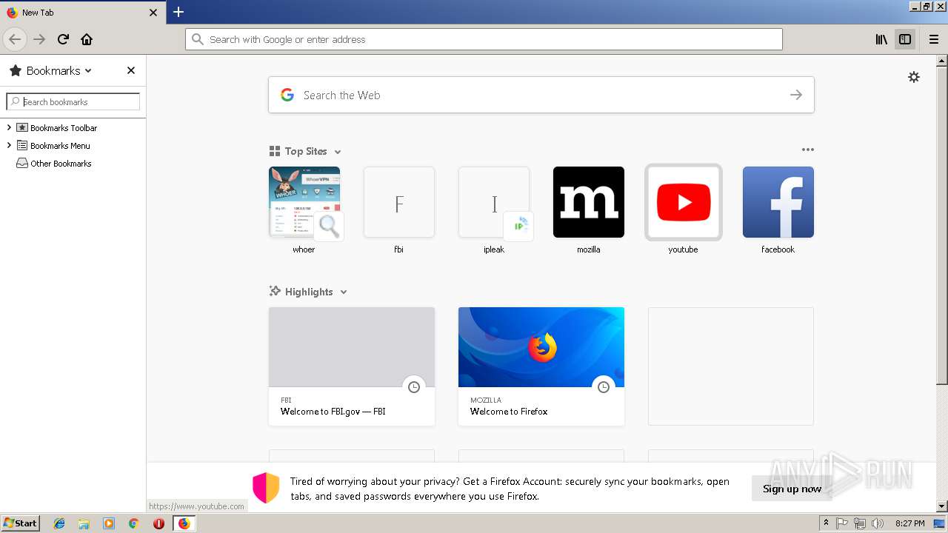Open Windows Explorer folder in taskbar
Viewport: 948px width, 533px height.
84,523
